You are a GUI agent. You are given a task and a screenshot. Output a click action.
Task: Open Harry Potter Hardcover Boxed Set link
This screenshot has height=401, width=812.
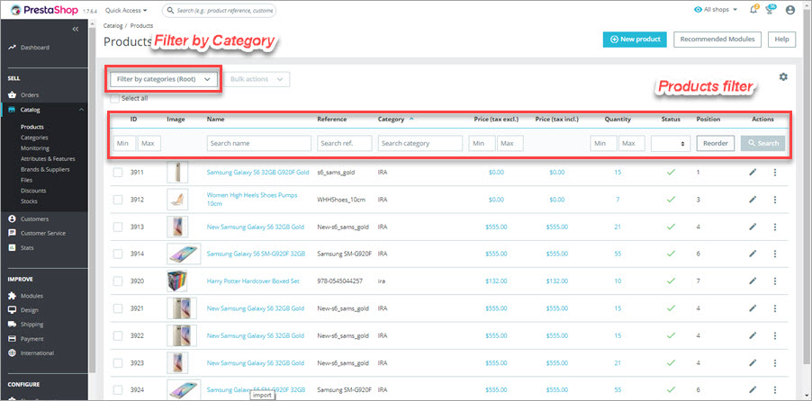[x=253, y=281]
